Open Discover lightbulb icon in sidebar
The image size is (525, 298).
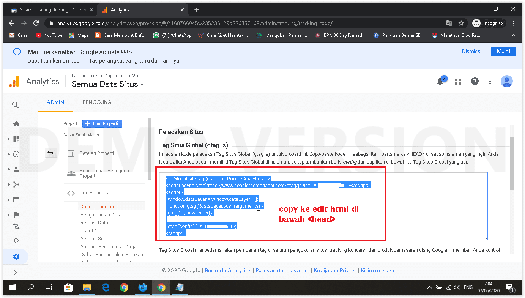16,241
